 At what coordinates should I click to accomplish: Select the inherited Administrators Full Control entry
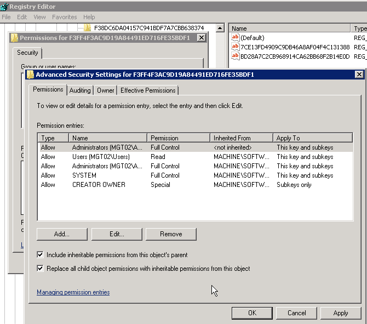[x=195, y=166]
